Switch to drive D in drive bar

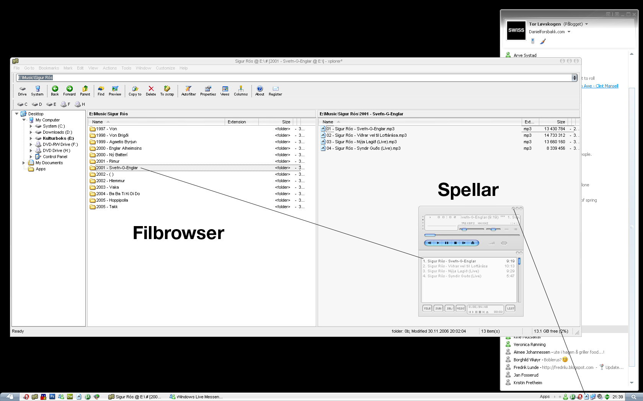coord(37,104)
